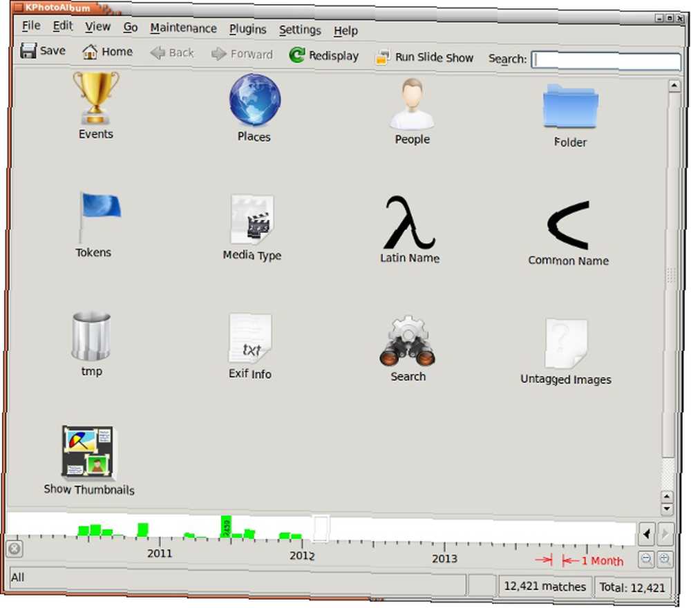Image resolution: width=691 pixels, height=608 pixels.
Task: View Untagged Images
Action: click(566, 352)
